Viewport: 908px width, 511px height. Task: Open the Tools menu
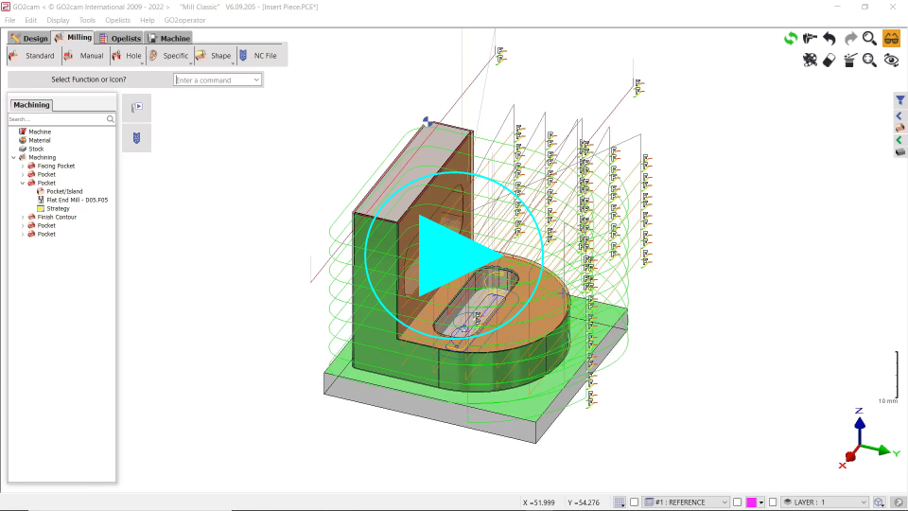point(87,20)
